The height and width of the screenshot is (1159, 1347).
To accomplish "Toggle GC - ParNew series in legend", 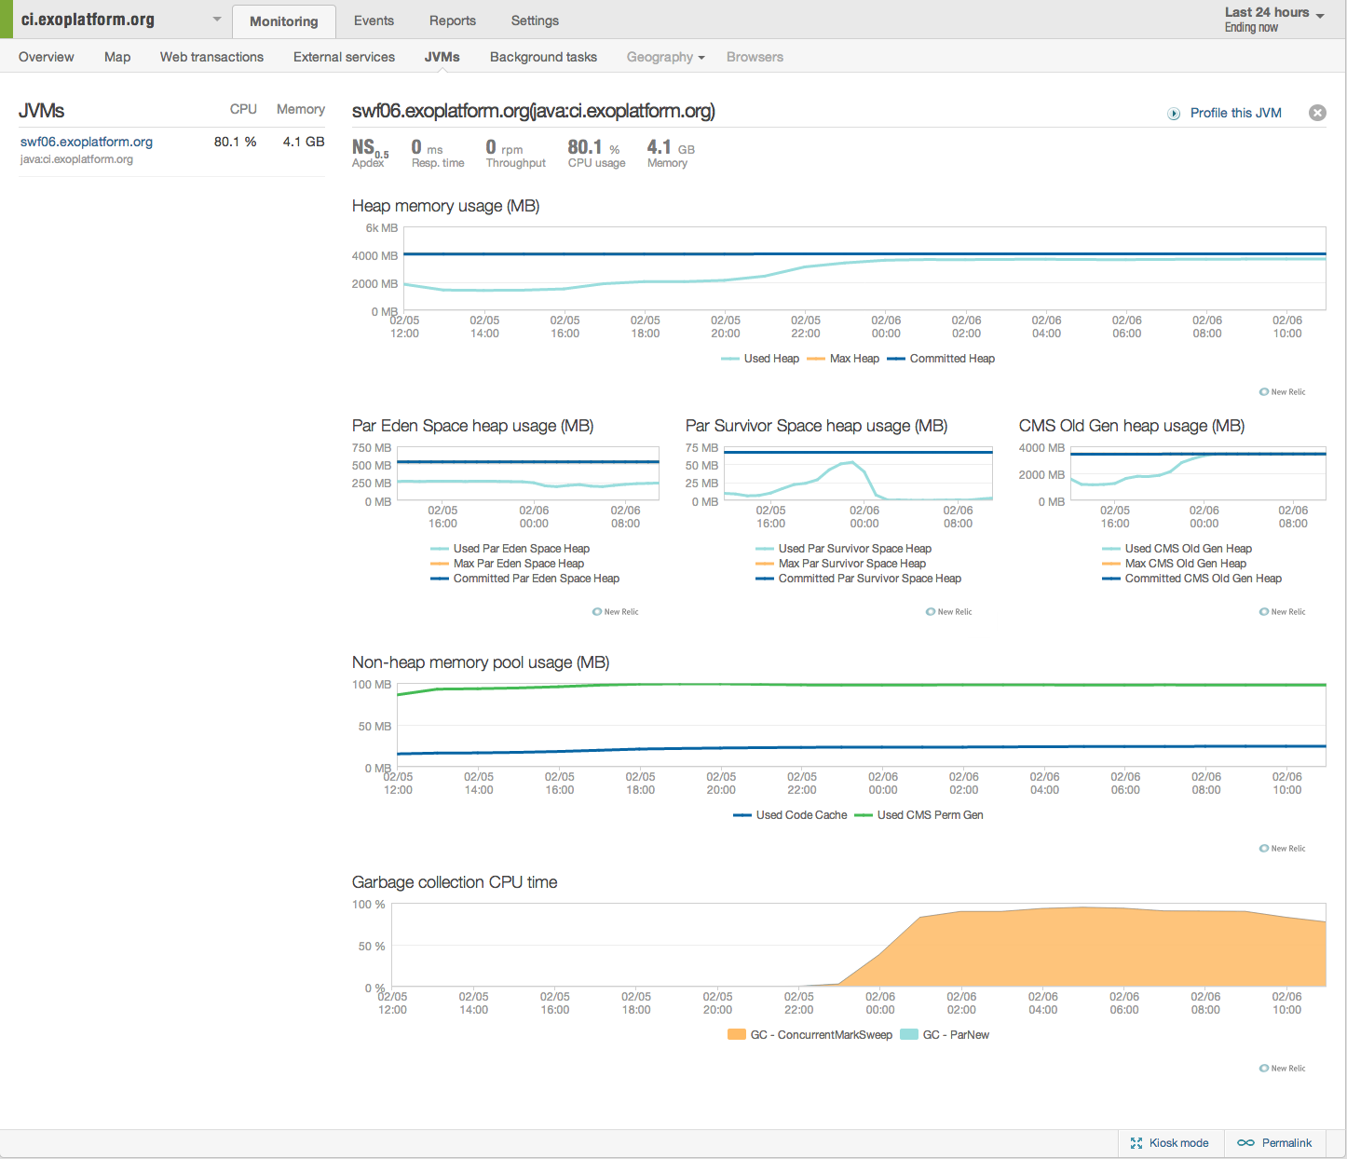I will point(945,1035).
